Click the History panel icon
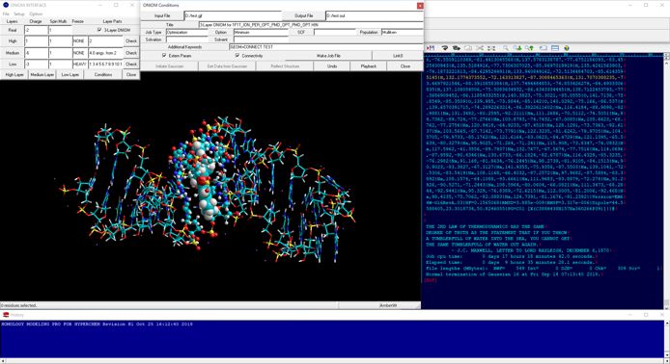 (6, 315)
